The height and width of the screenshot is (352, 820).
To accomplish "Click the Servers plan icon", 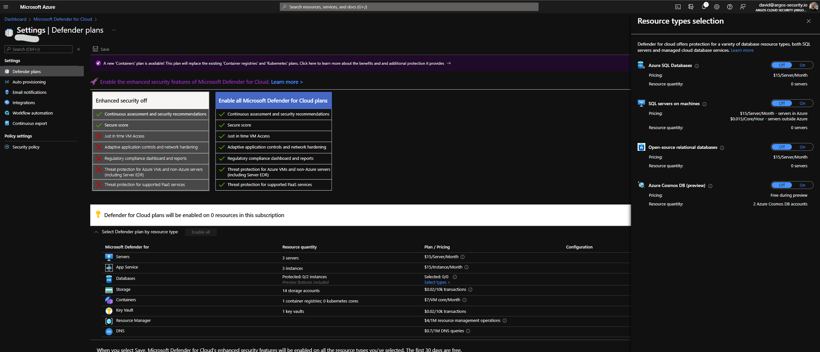I will click(x=109, y=257).
